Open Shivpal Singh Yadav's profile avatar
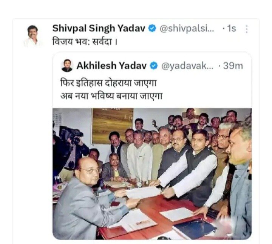Screen dimensions: 272x244 (x=33, y=36)
